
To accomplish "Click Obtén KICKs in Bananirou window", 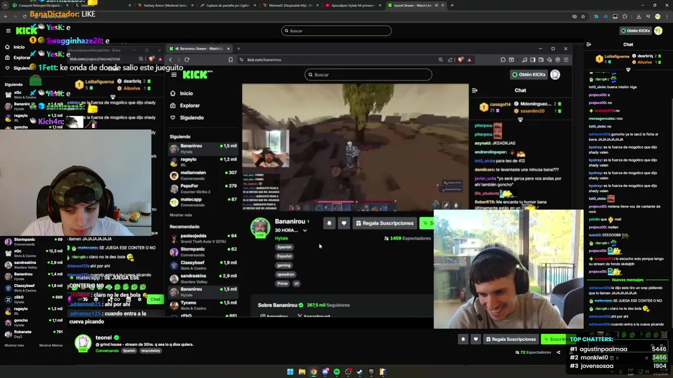I will pos(529,75).
